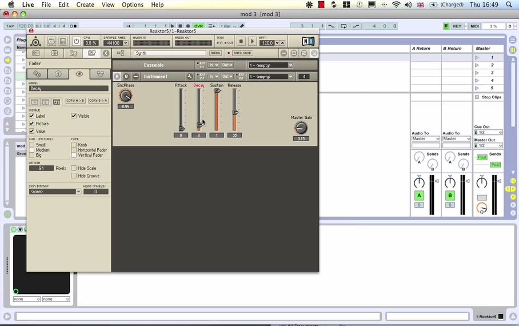Toggle the AUTO SAVE button
Image resolution: width=519 pixels, height=326 pixels.
click(x=242, y=53)
